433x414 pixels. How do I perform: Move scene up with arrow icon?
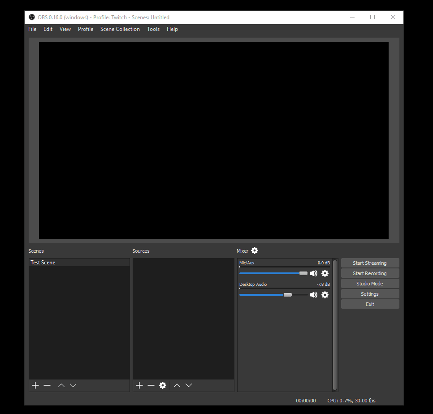pos(61,385)
